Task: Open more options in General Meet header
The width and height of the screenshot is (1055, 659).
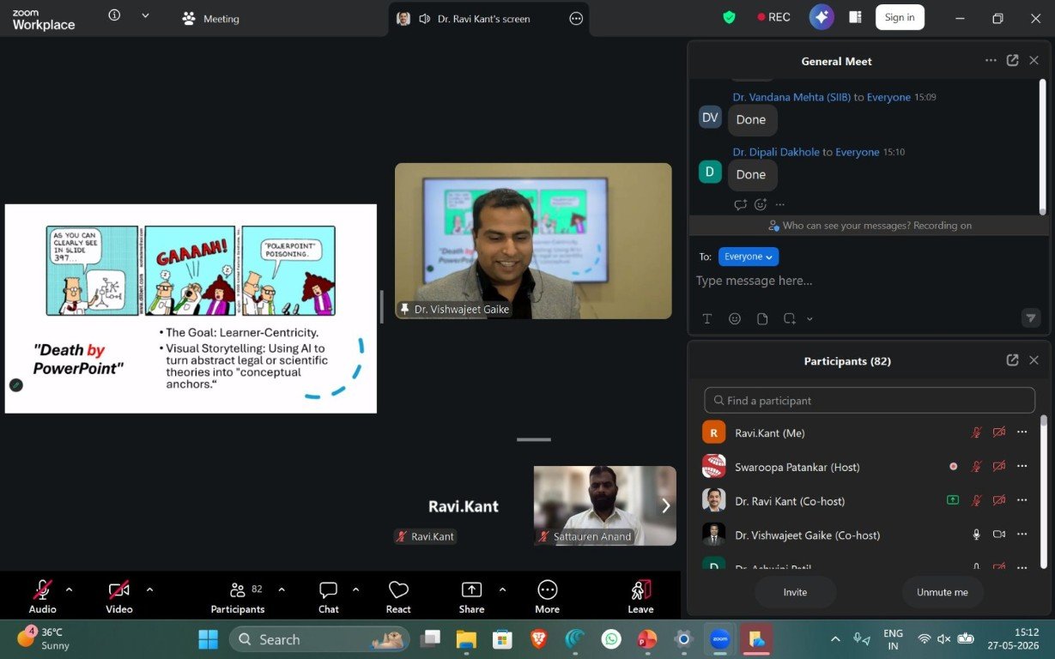Action: [x=991, y=60]
